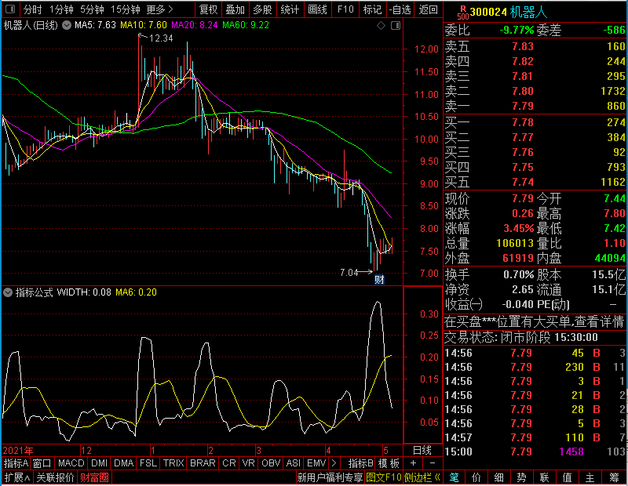This screenshot has width=628, height=486.
Task: Click 叠加 overlay button
Action: (x=235, y=9)
